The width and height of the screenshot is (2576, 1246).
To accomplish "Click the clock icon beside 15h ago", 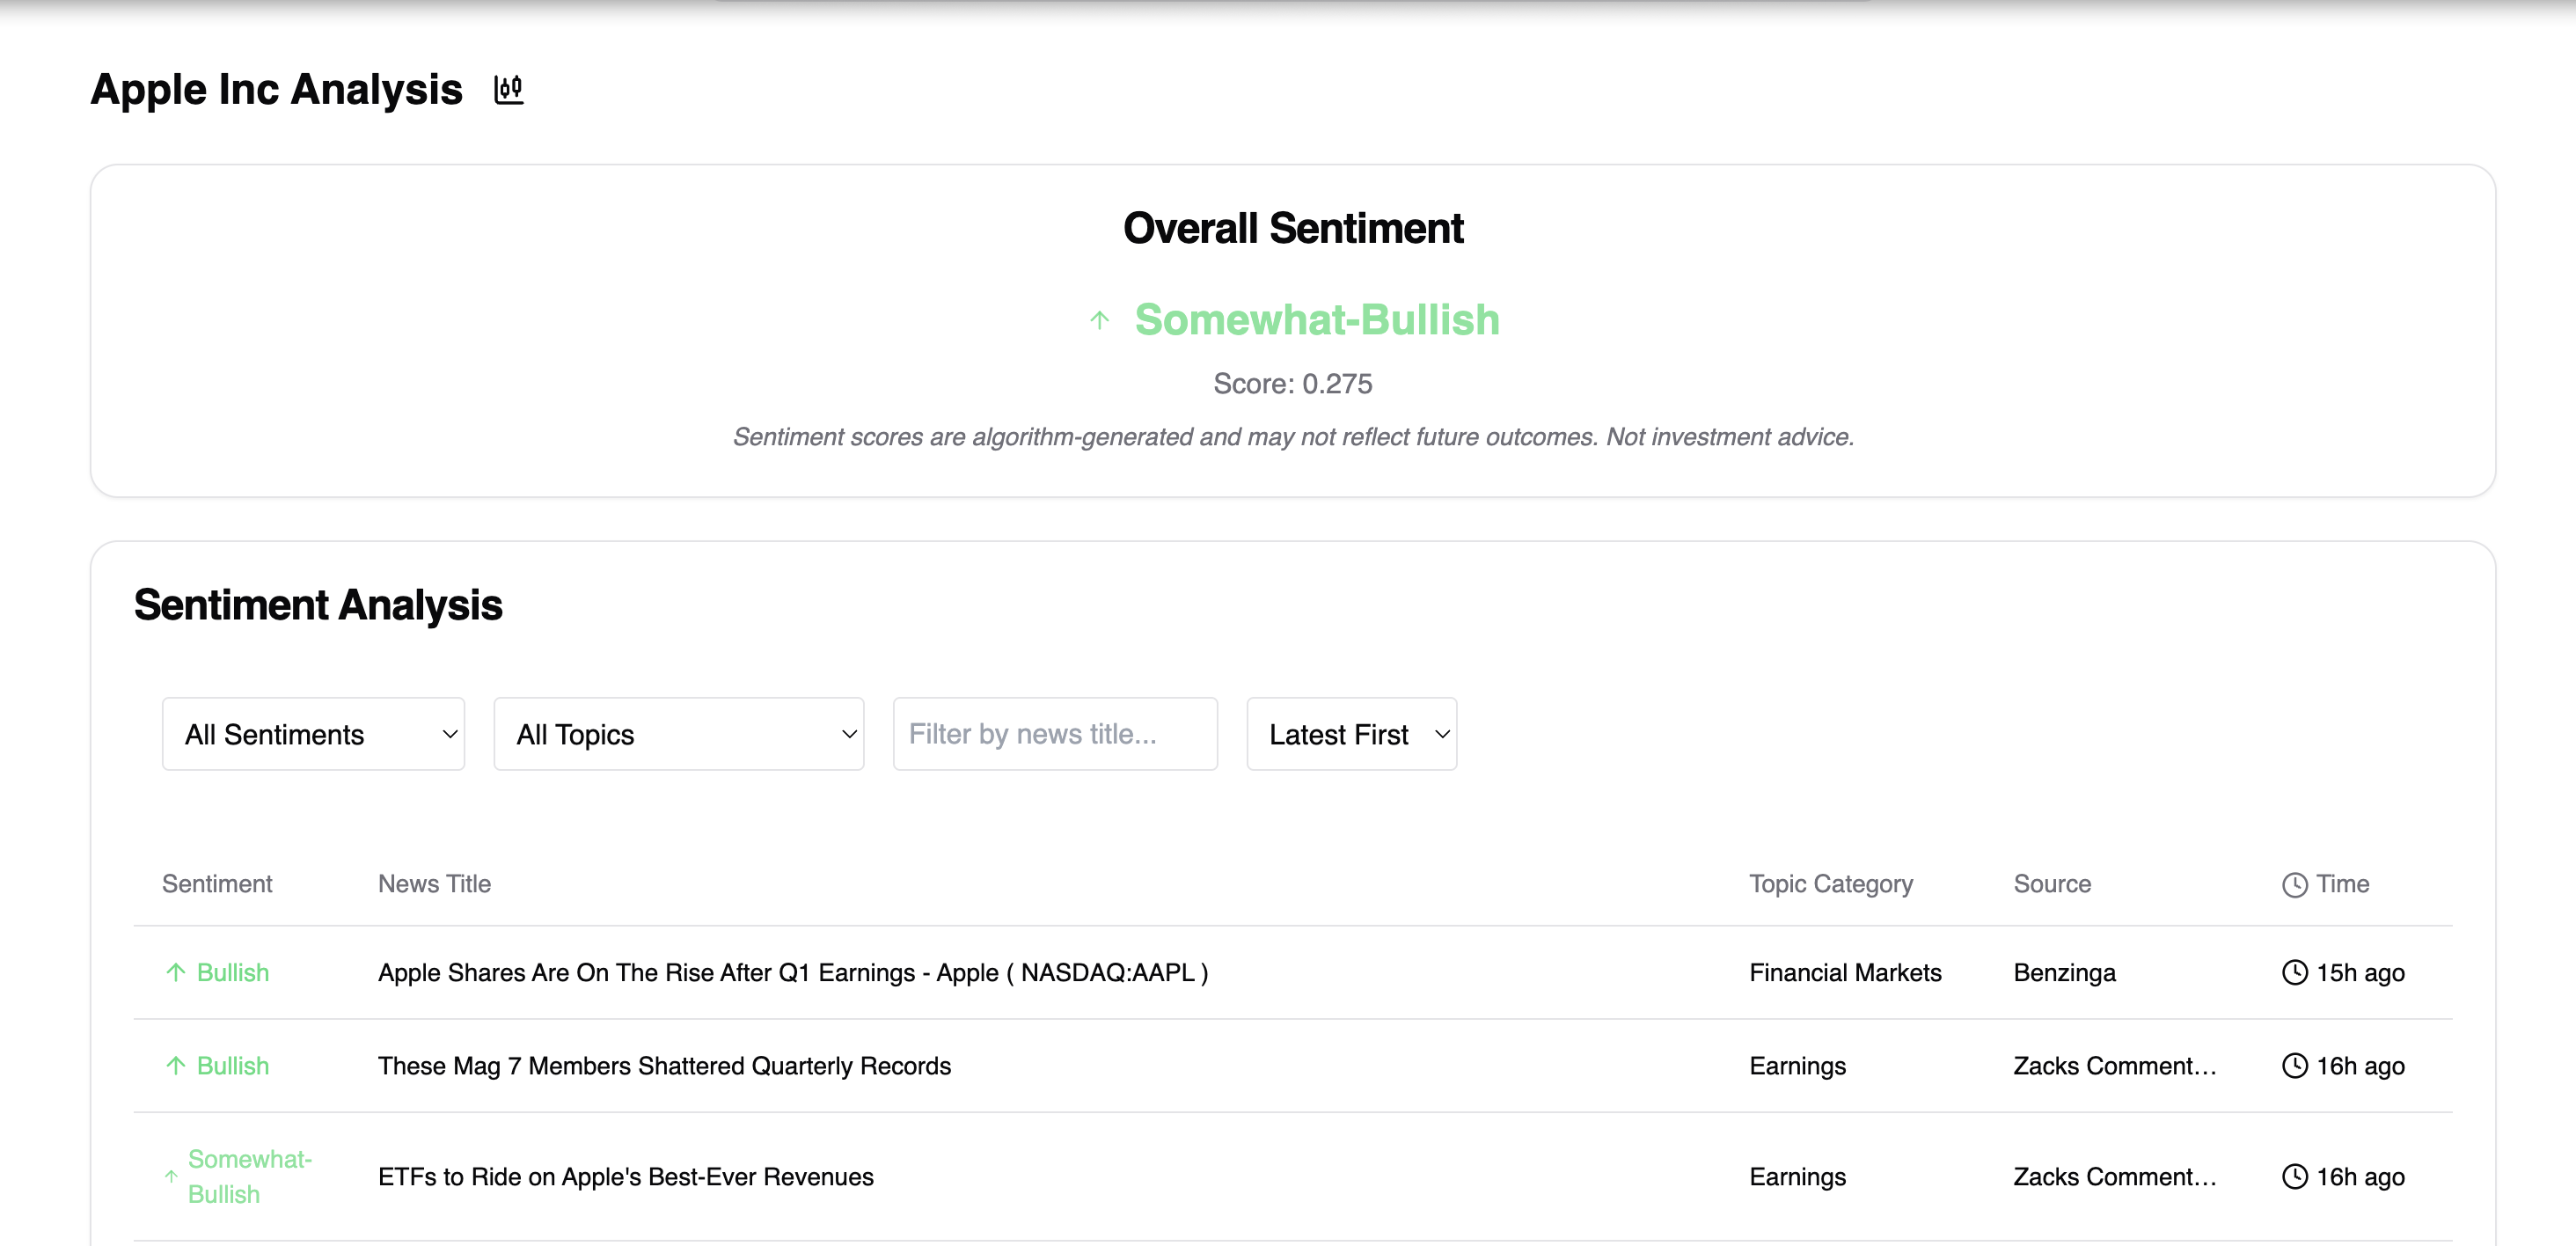I will tap(2294, 973).
